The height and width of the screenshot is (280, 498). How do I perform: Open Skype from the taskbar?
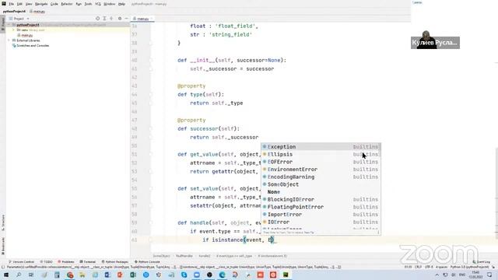184,275
